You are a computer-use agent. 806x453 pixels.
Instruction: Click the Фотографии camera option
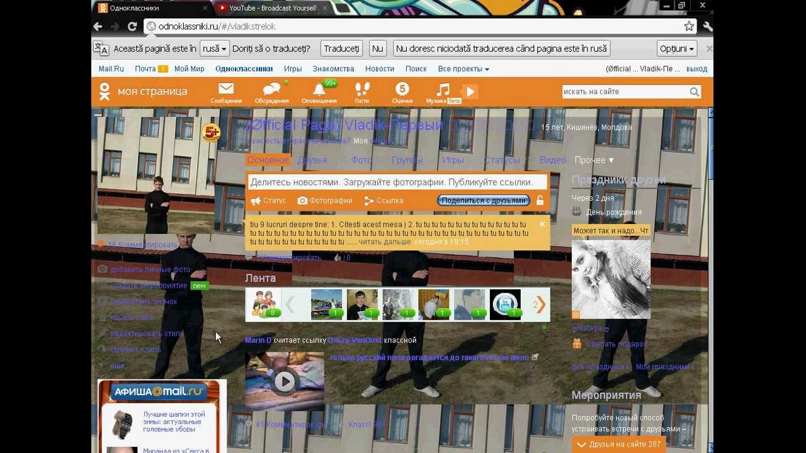[x=325, y=201]
